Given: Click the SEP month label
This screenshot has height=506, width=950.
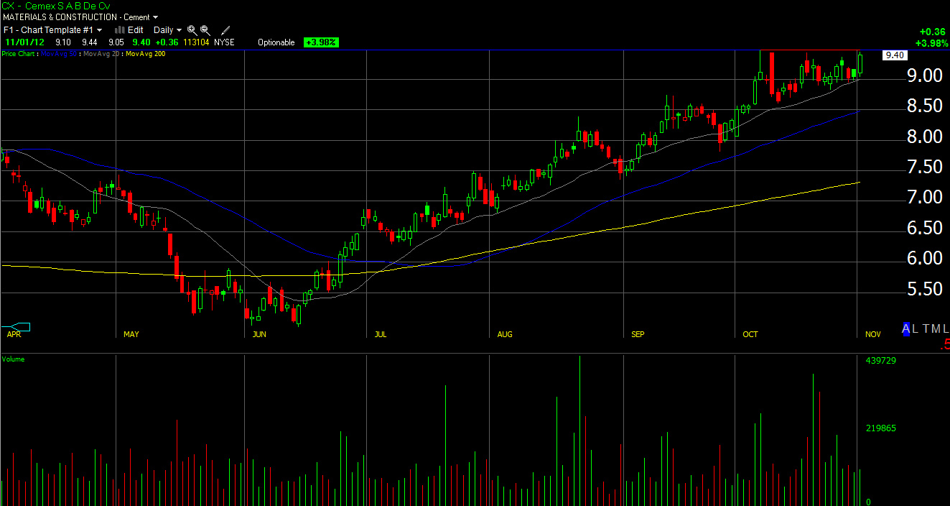Looking at the screenshot, I should pyautogui.click(x=638, y=335).
